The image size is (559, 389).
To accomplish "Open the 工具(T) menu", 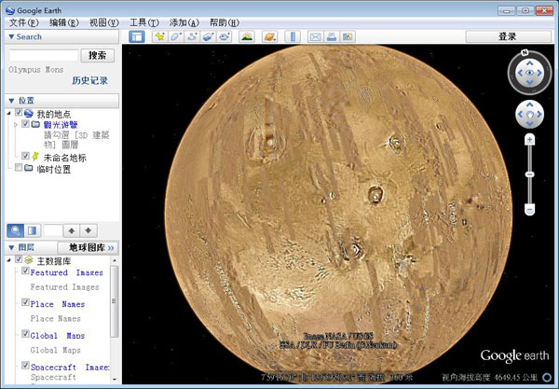I will pyautogui.click(x=143, y=21).
